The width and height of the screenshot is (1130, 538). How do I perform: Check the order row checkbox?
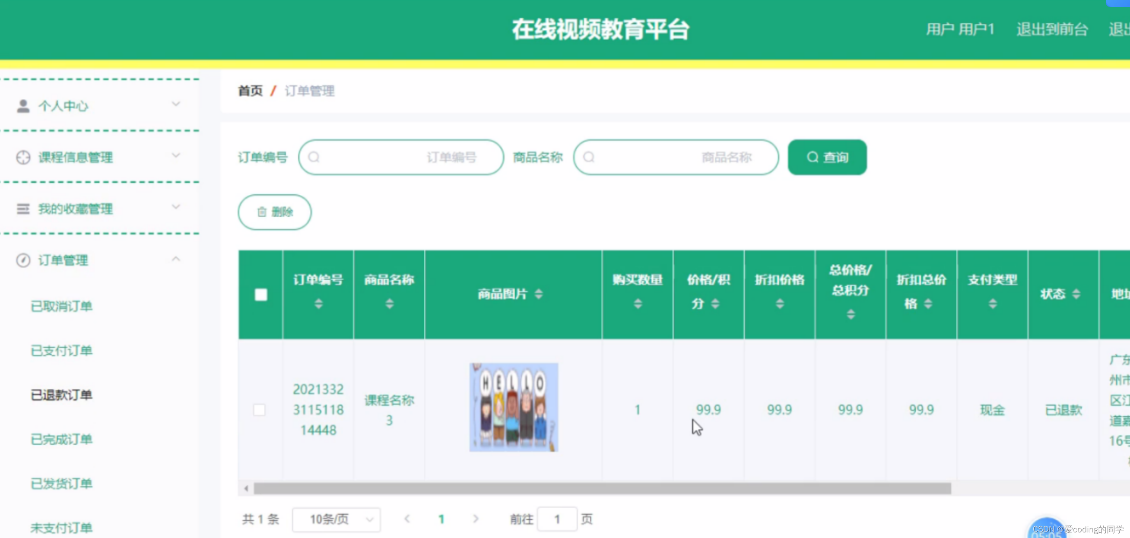tap(259, 409)
